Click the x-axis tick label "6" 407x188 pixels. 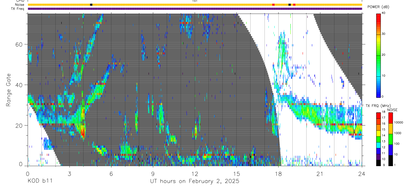click(111, 173)
